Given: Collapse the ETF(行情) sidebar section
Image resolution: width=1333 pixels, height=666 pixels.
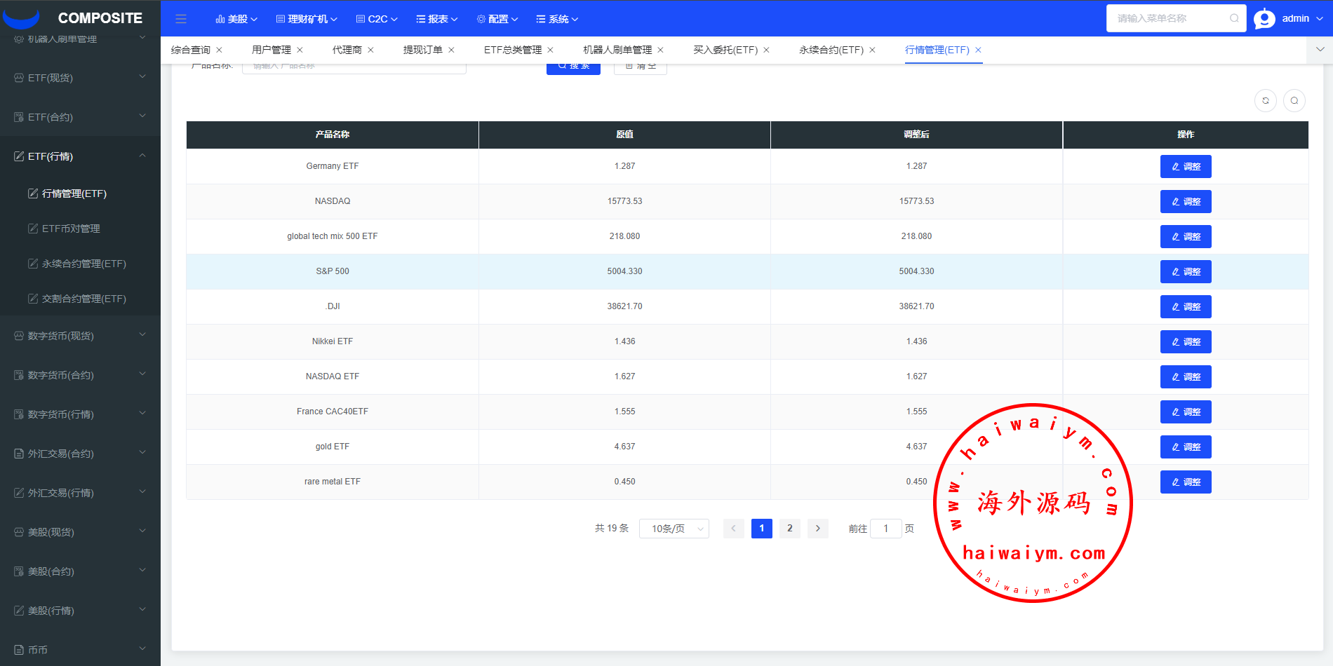Looking at the screenshot, I should [x=80, y=156].
